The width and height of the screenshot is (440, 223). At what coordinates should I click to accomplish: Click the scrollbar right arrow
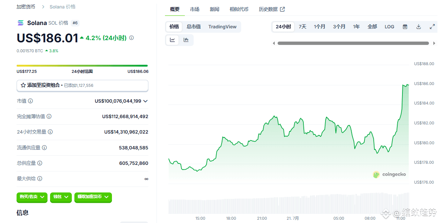pos(434,43)
